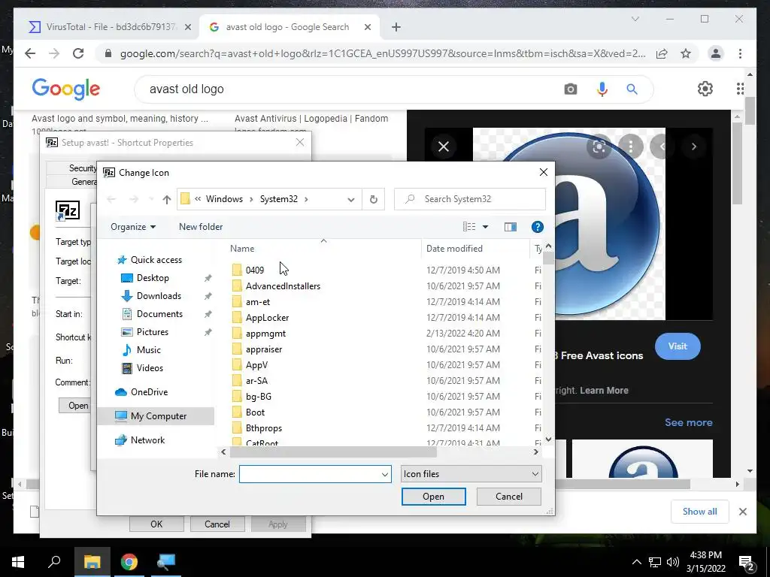Click the Google search magnifier button

click(x=632, y=89)
